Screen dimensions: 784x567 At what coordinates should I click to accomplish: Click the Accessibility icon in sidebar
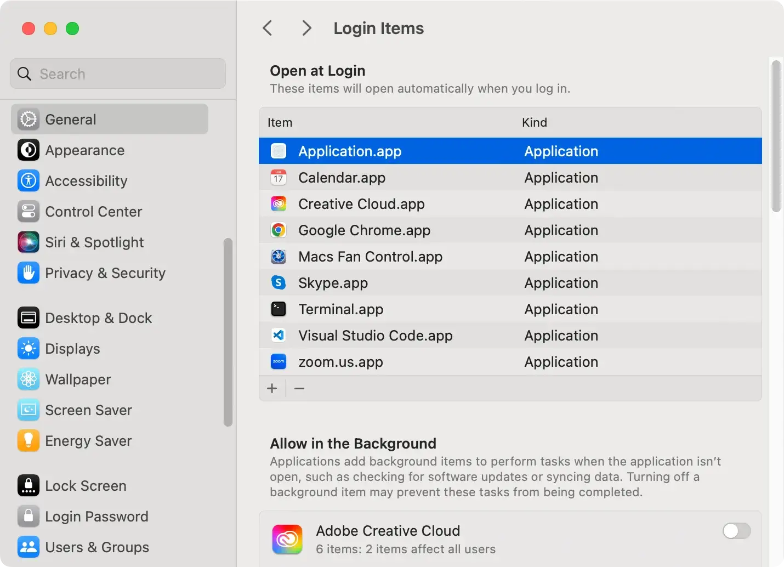(x=28, y=181)
